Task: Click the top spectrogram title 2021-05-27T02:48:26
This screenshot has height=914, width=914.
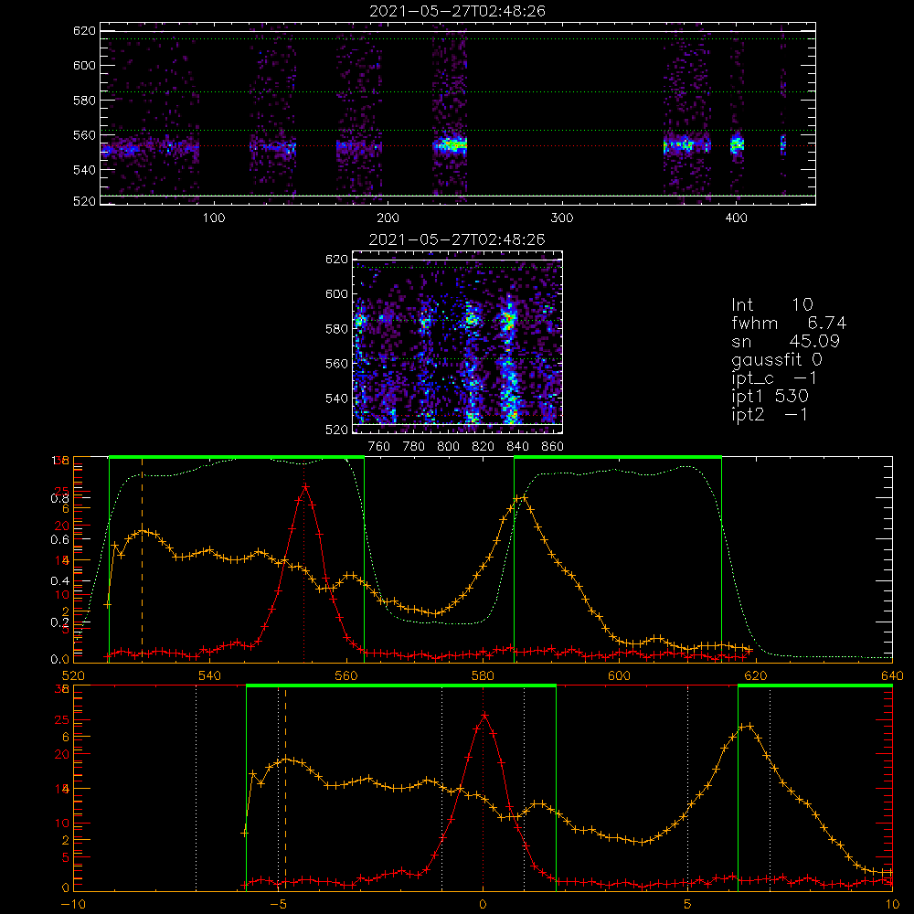Action: tap(457, 11)
